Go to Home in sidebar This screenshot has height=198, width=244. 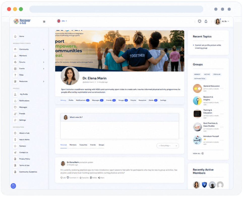coord(22,36)
